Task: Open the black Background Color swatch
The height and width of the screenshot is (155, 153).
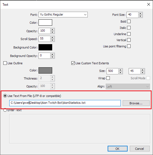Action: [x=45, y=47]
